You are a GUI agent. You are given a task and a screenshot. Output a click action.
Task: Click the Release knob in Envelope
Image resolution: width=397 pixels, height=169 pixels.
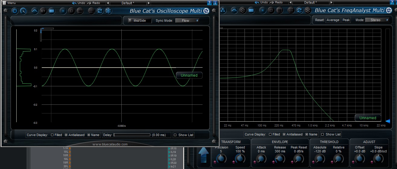(280, 158)
